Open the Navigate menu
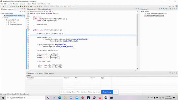 pos(23,4)
